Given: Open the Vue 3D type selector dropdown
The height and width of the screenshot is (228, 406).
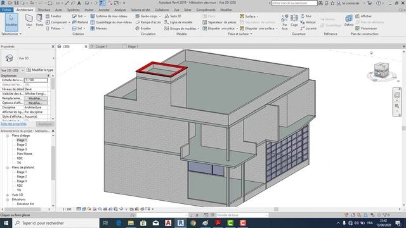Looking at the screenshot, I should tap(53, 58).
